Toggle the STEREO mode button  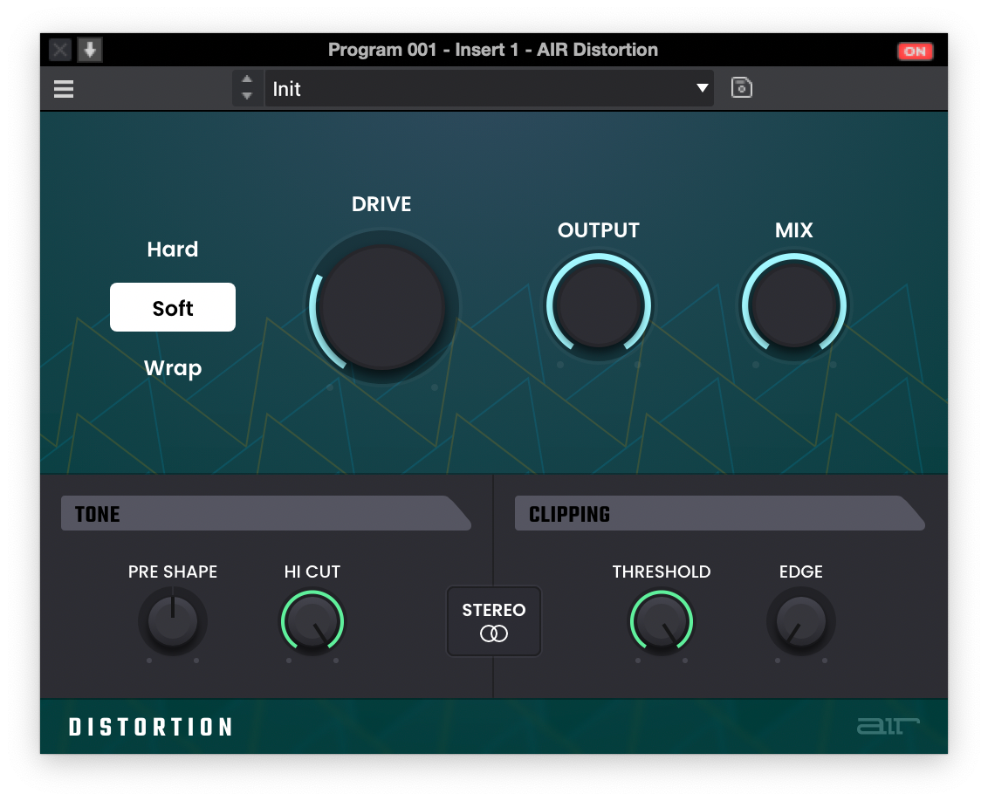494,621
